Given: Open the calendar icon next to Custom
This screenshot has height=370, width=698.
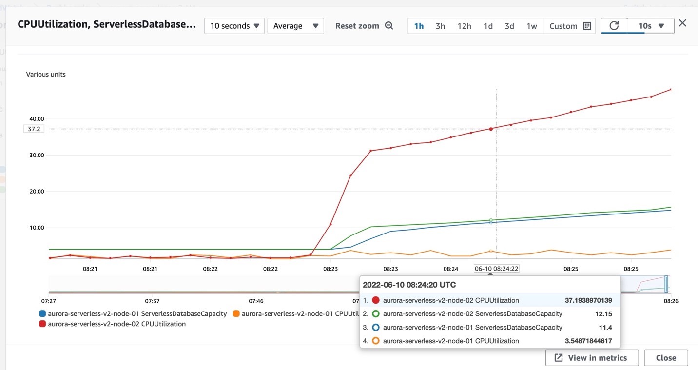Looking at the screenshot, I should pyautogui.click(x=587, y=26).
